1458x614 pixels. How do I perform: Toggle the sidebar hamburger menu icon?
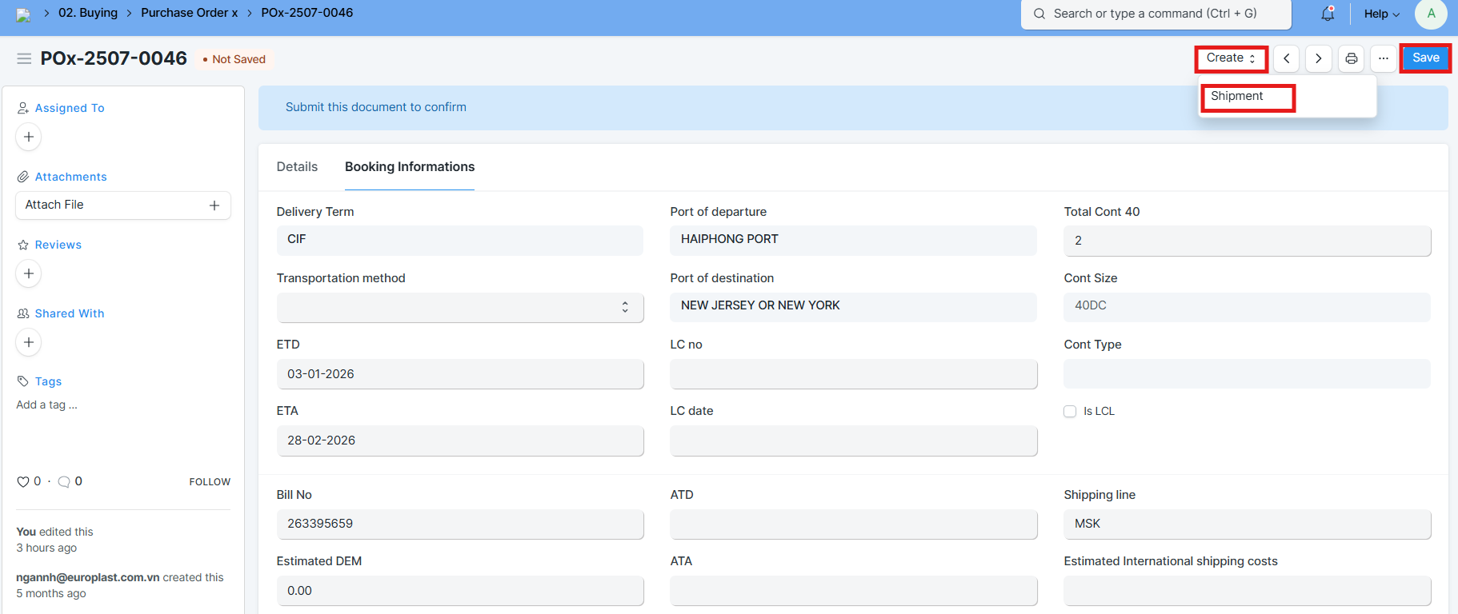click(24, 58)
